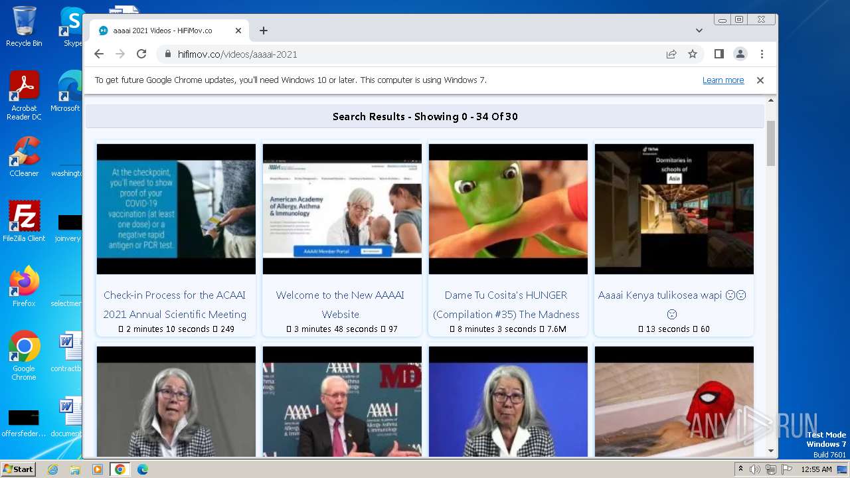This screenshot has height=478, width=850.
Task: Open offersfeder desktop file
Action: point(24,422)
